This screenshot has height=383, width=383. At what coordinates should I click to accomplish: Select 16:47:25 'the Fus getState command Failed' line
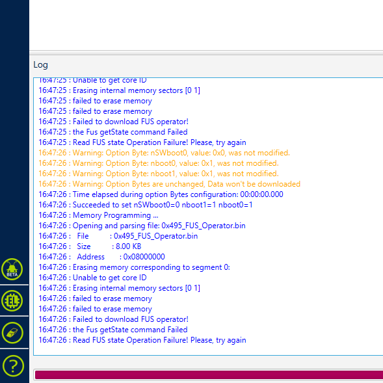tap(113, 132)
